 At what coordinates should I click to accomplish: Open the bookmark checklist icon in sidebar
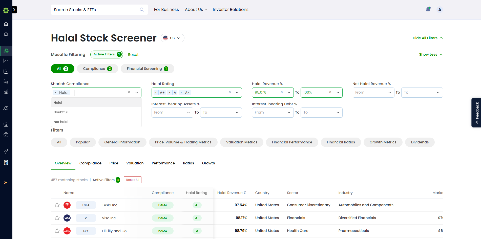pyautogui.click(x=6, y=34)
